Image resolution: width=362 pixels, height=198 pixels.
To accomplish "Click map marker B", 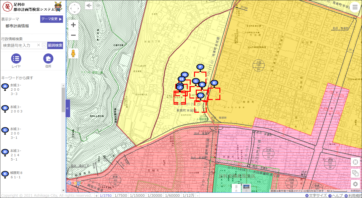I will coord(202,85).
